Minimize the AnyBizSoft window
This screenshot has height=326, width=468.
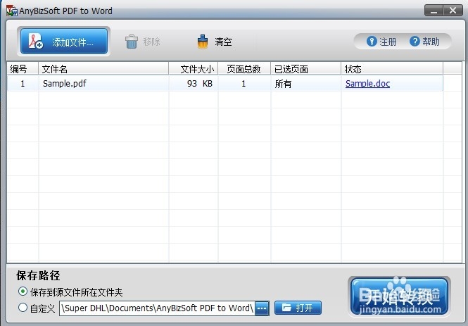434,11
